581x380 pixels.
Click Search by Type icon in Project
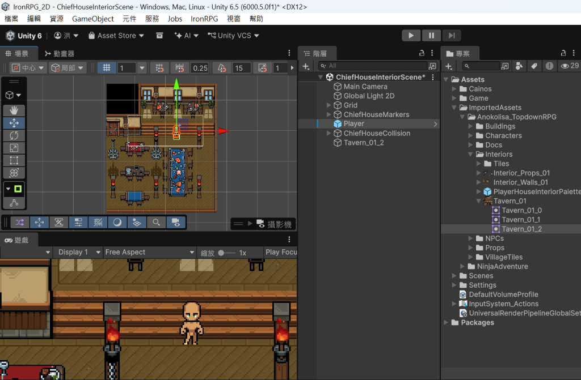click(519, 66)
